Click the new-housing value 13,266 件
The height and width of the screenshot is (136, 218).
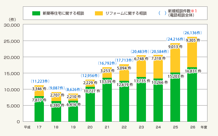click(160, 82)
